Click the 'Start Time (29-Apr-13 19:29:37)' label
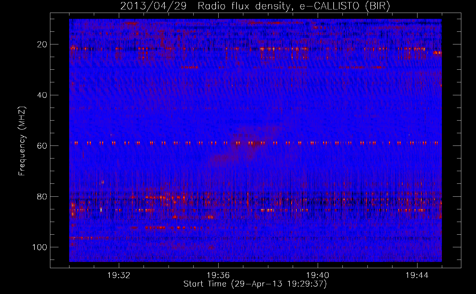This screenshot has height=294, width=476. click(x=255, y=284)
